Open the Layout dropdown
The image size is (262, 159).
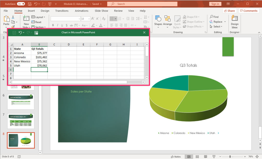tap(39, 17)
